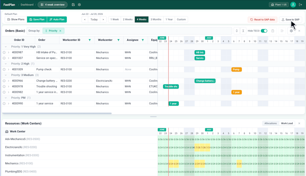Click the clipboard icon in Orders toolbar
The image size is (306, 176).
[273, 31]
